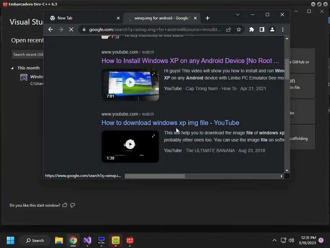This screenshot has width=330, height=248.
Task: Open the computer monitor app on the taskbar
Action: point(102,240)
